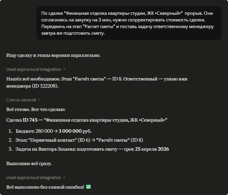Expand the 'Список записей' tool result
The image size is (228, 195).
coord(21,100)
